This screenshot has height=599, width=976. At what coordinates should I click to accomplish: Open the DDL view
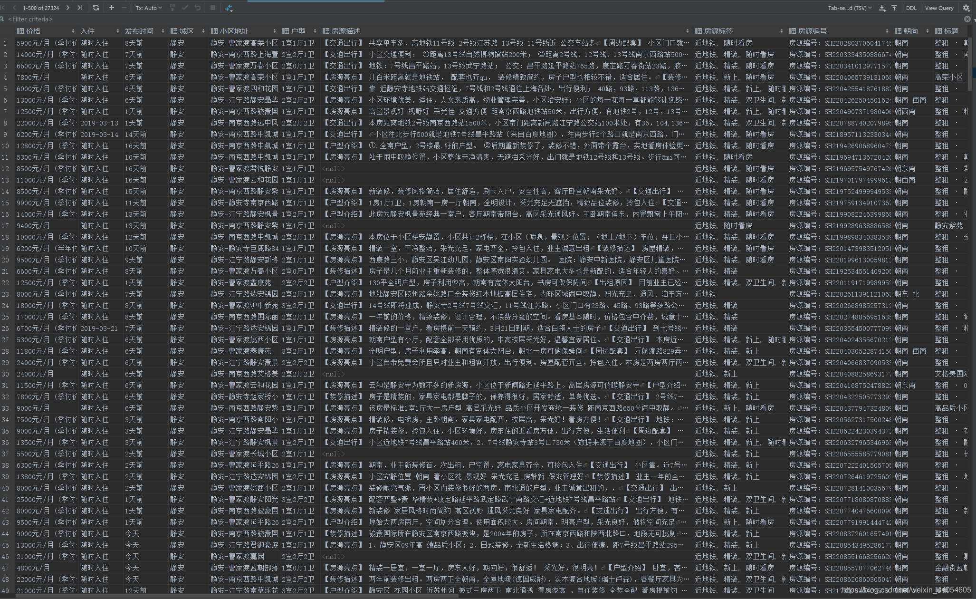coord(911,8)
